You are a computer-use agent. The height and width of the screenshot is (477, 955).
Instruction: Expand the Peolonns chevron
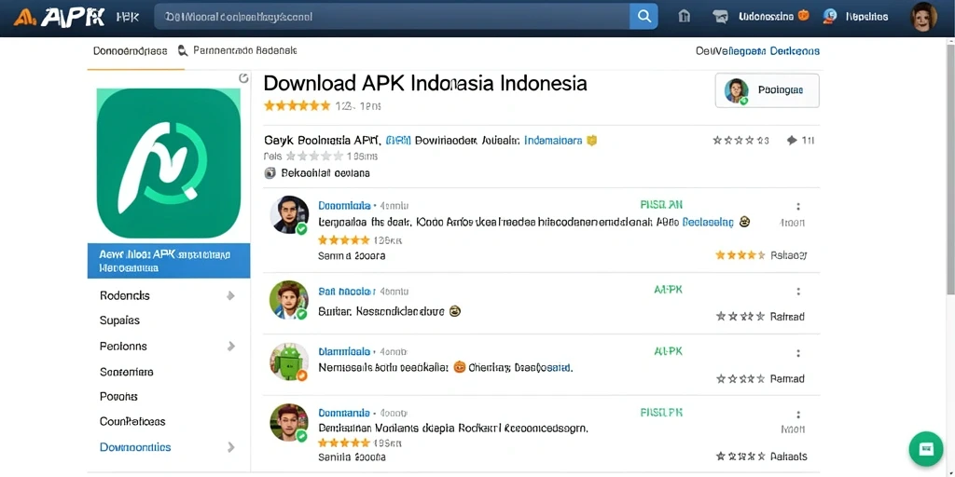231,347
